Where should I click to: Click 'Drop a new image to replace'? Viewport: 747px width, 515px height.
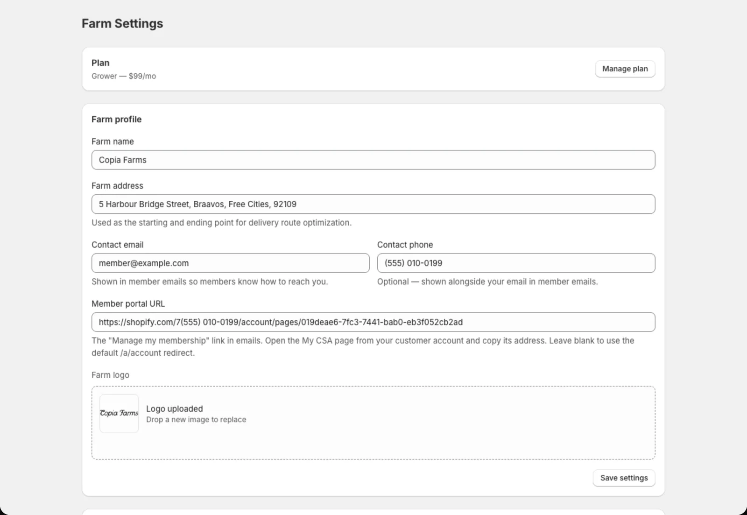pos(196,419)
